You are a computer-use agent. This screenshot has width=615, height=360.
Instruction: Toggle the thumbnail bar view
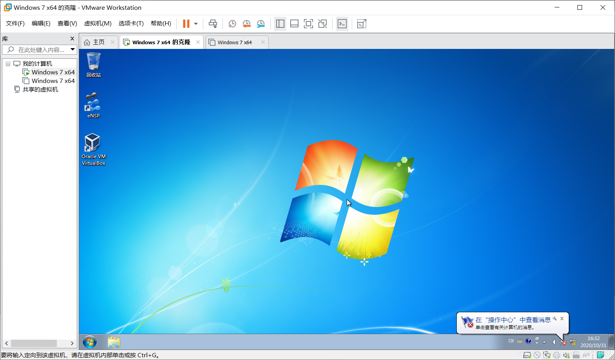294,24
